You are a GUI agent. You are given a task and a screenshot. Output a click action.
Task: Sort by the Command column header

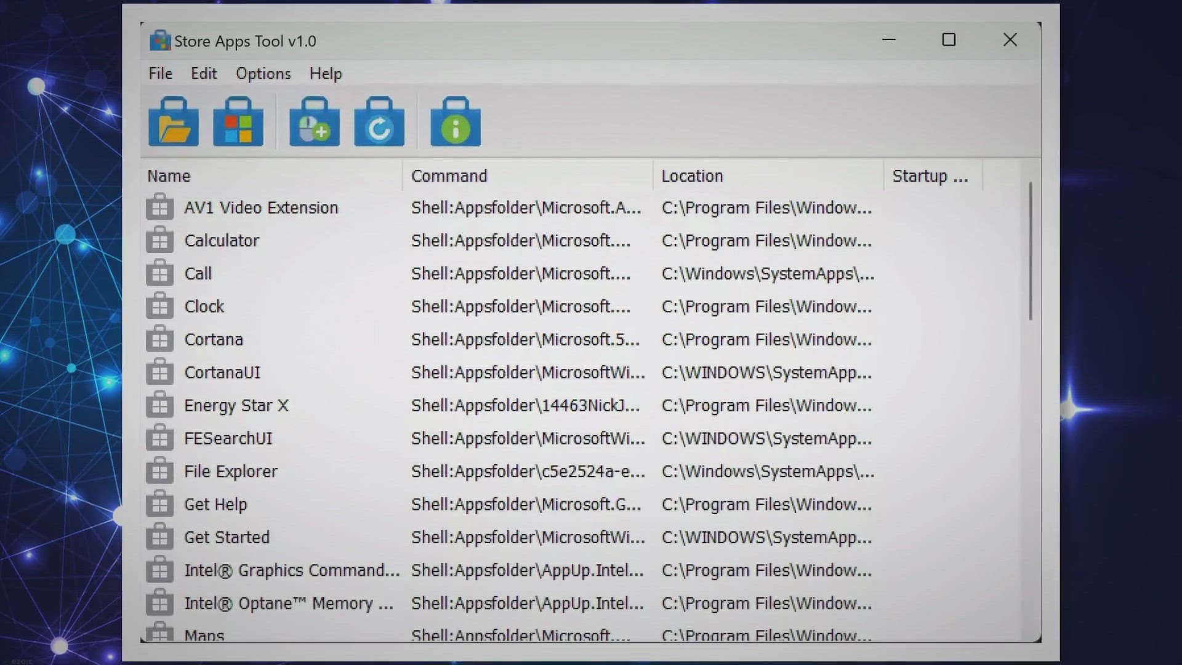point(528,176)
